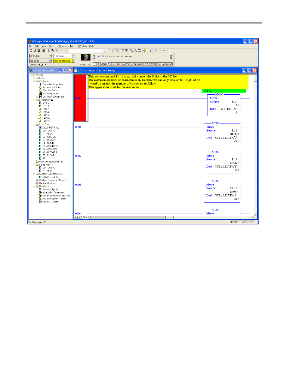The image size is (287, 371).
Task: Open Cross Reference in Data Files
Action: point(51,128)
